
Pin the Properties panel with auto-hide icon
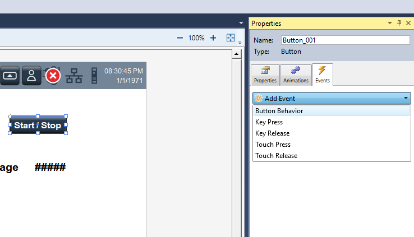pyautogui.click(x=399, y=23)
